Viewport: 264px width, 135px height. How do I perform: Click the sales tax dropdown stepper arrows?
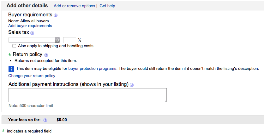(x=57, y=40)
